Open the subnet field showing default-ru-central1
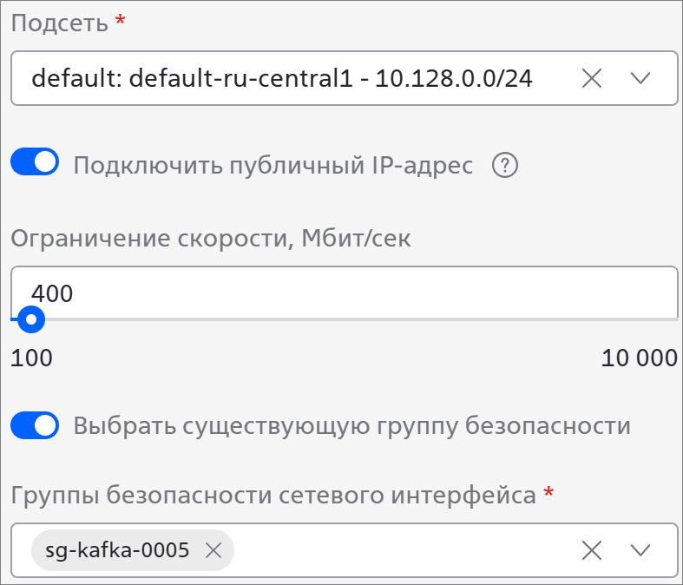Viewport: 683px width, 585px height. pyautogui.click(x=345, y=78)
